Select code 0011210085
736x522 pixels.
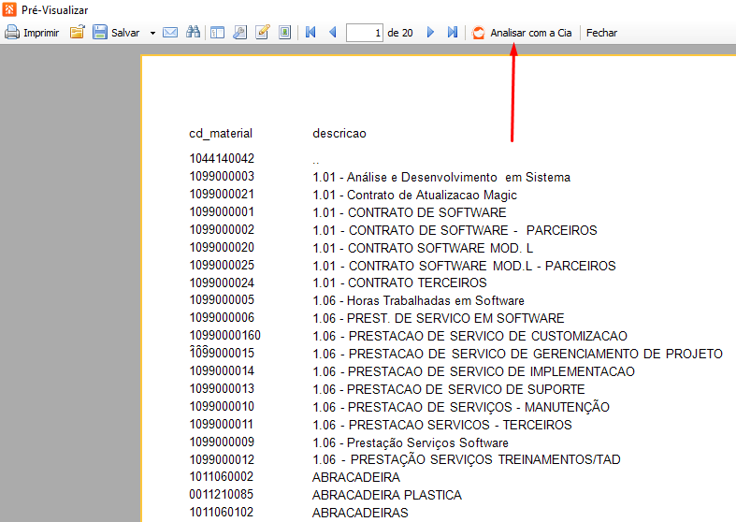(x=221, y=495)
